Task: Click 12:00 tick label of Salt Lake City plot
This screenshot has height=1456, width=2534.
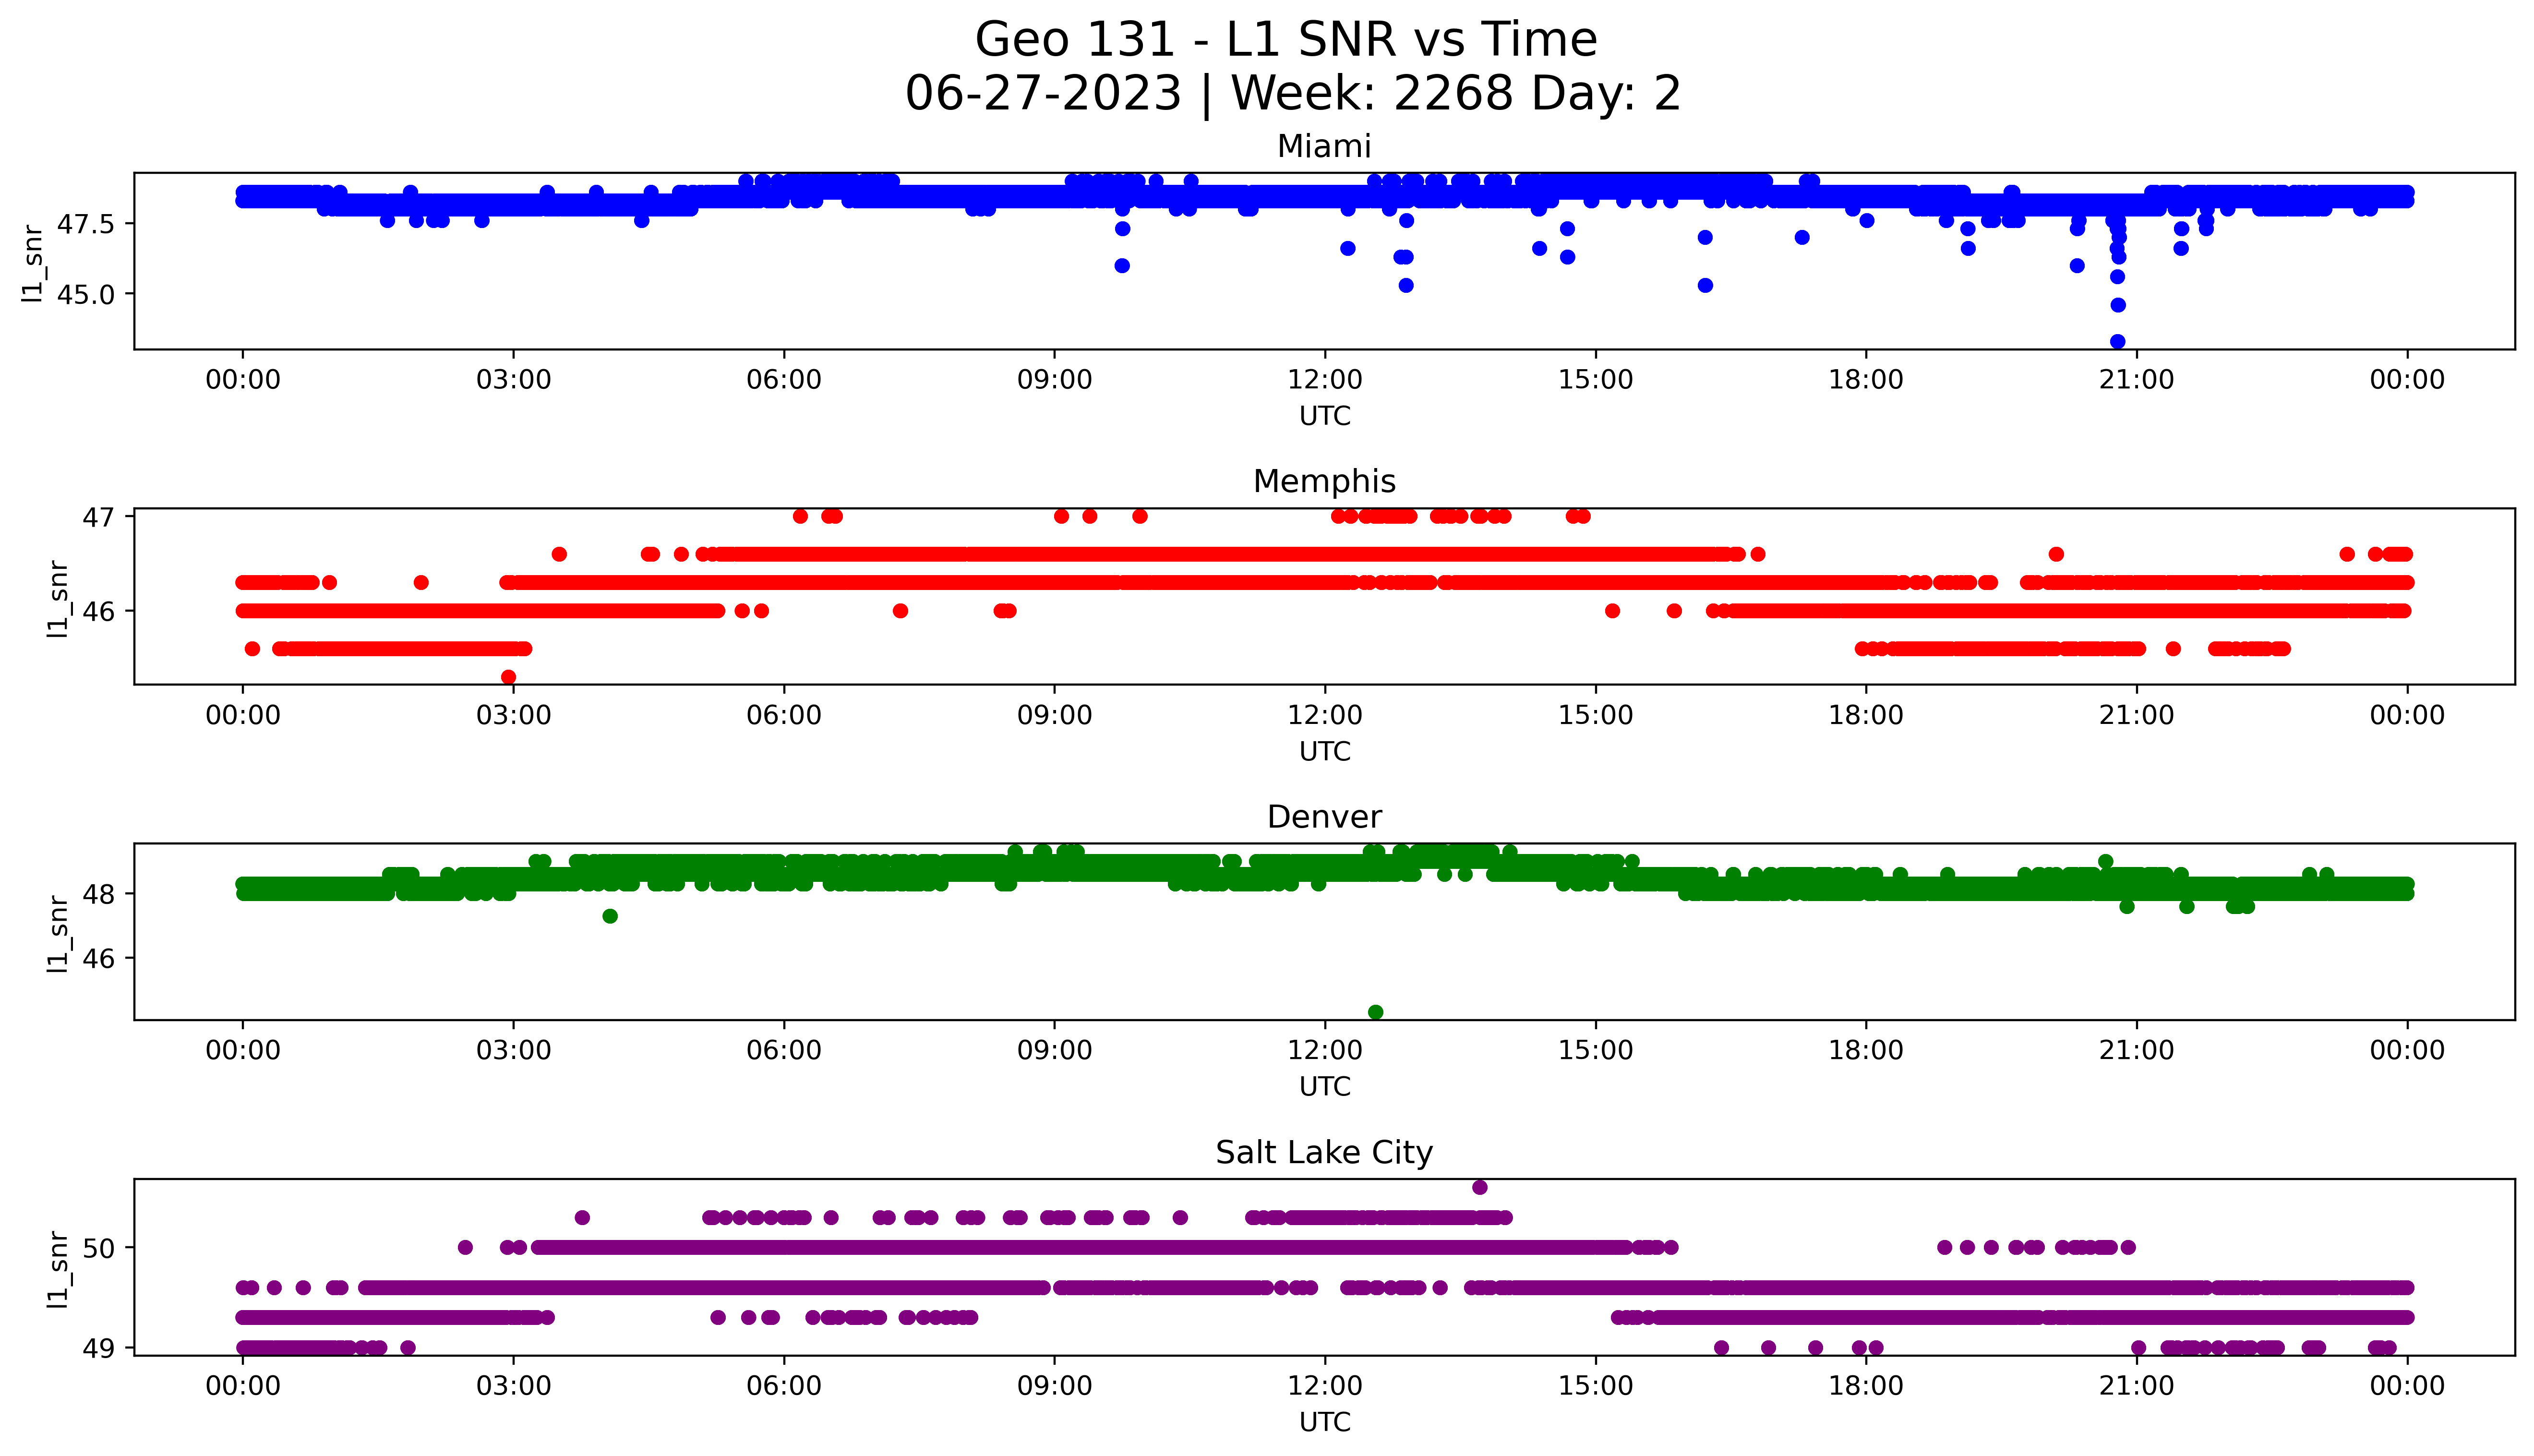Action: pyautogui.click(x=1325, y=1386)
